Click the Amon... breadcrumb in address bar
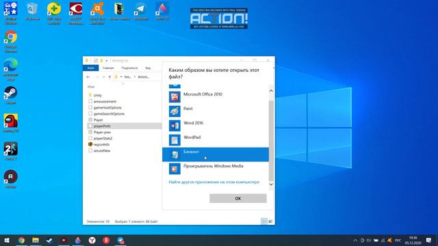 pyautogui.click(x=143, y=77)
